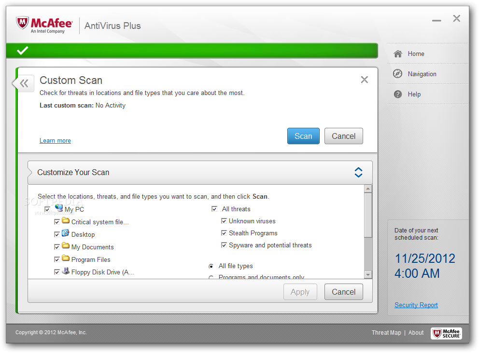Uncheck the Stealth Programs checkbox
The height and width of the screenshot is (353, 479).
[x=224, y=233]
